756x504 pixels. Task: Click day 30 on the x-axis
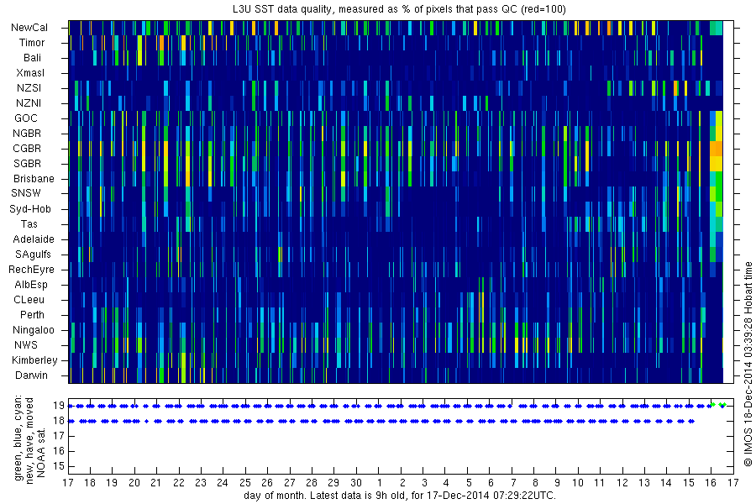click(356, 482)
